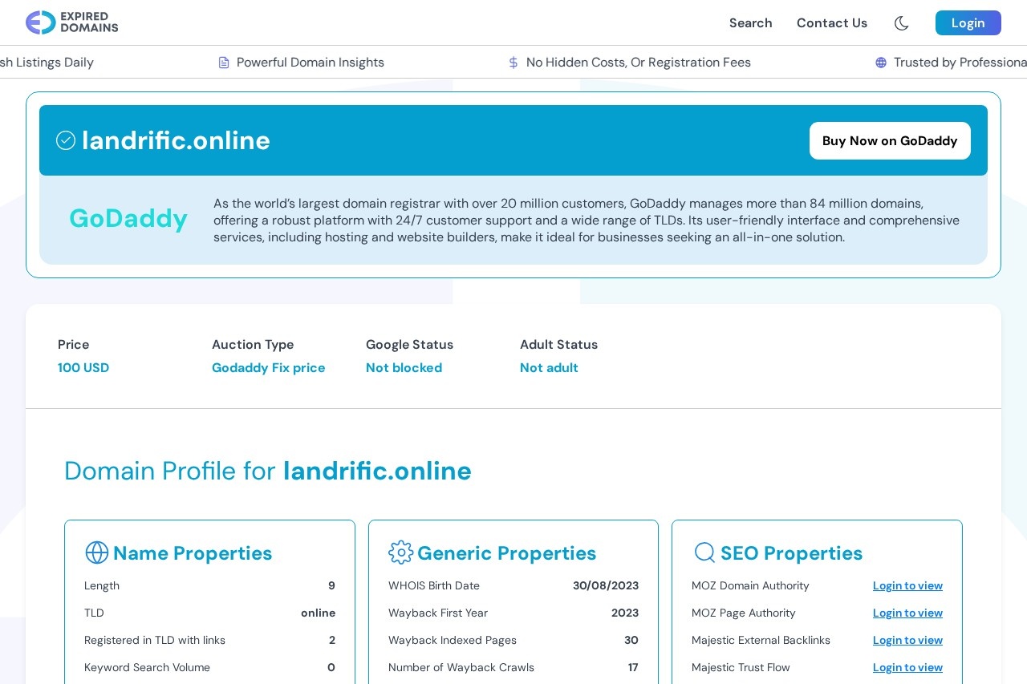
Task: Click the GoDaddy registrar logo text
Action: coord(128,218)
